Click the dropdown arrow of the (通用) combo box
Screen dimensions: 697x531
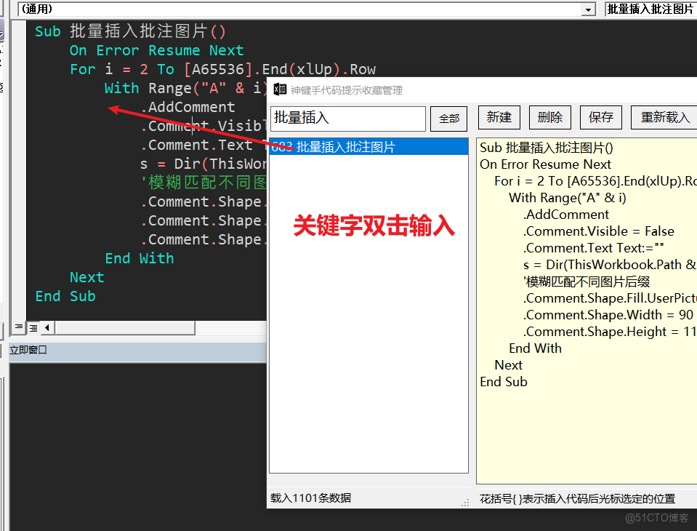(x=589, y=9)
